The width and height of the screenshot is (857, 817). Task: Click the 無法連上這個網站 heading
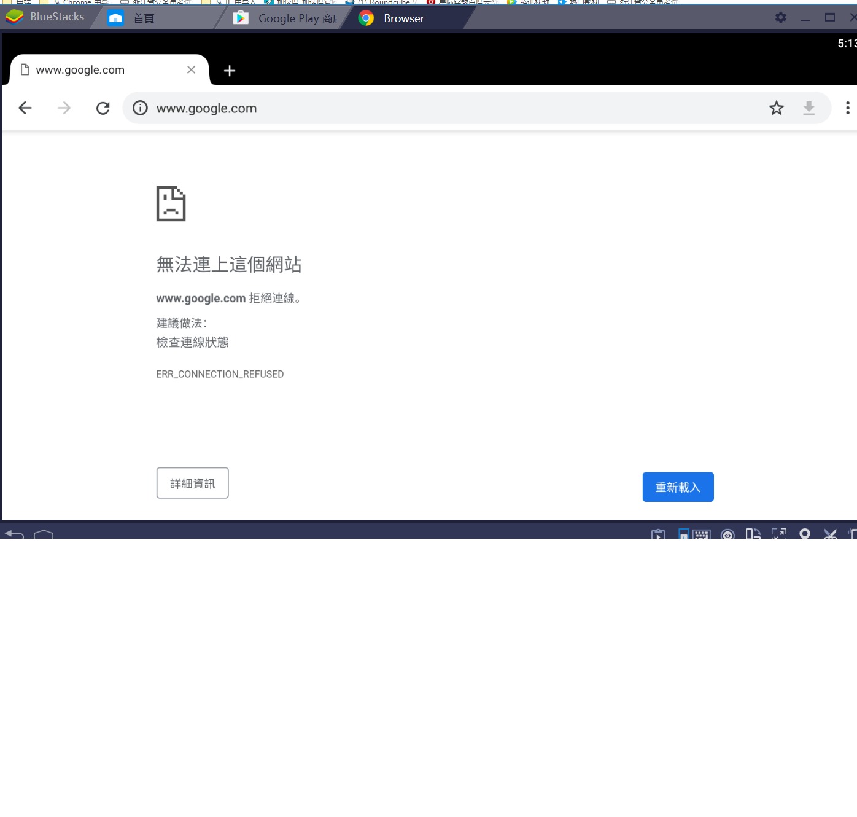pos(229,264)
